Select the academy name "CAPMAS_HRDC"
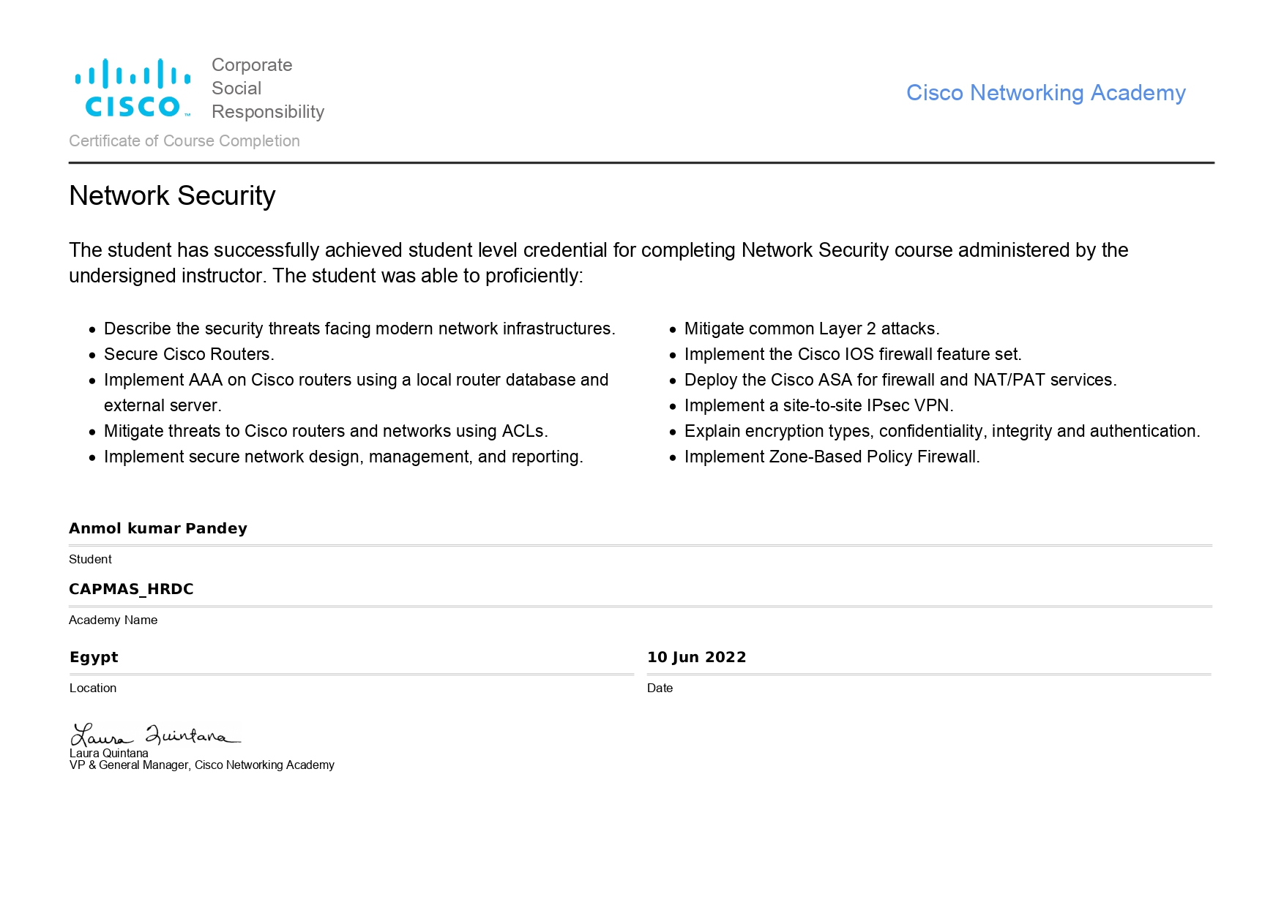Screen dimensions: 1284x908 click(x=131, y=590)
